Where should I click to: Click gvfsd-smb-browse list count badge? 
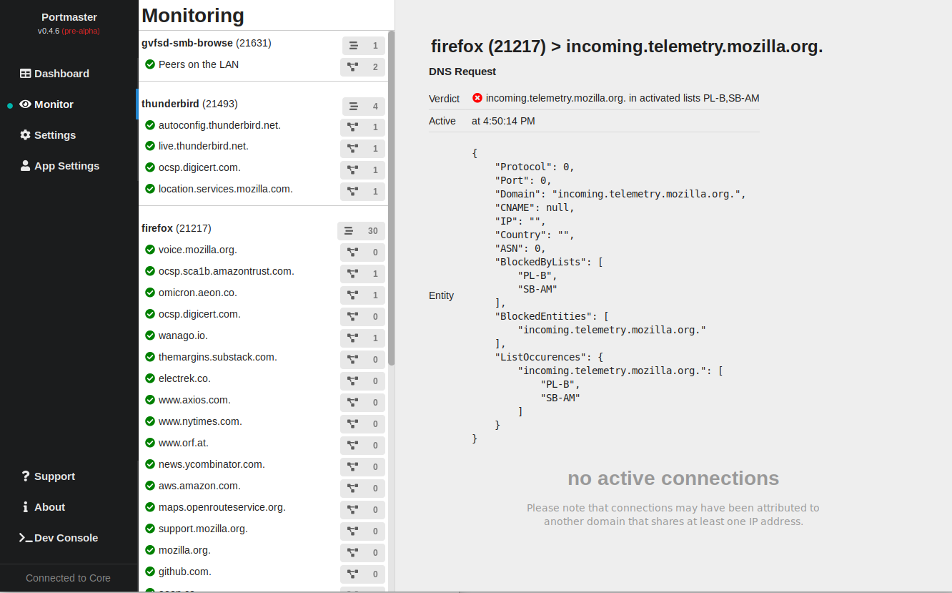tap(364, 46)
